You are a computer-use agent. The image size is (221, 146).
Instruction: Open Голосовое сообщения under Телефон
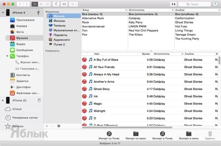(x=27, y=69)
